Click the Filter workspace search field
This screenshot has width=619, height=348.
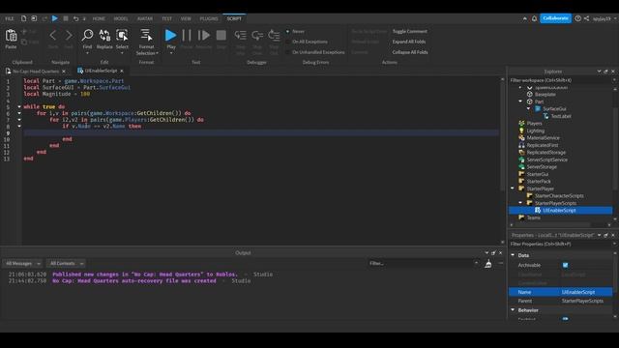(x=561, y=80)
